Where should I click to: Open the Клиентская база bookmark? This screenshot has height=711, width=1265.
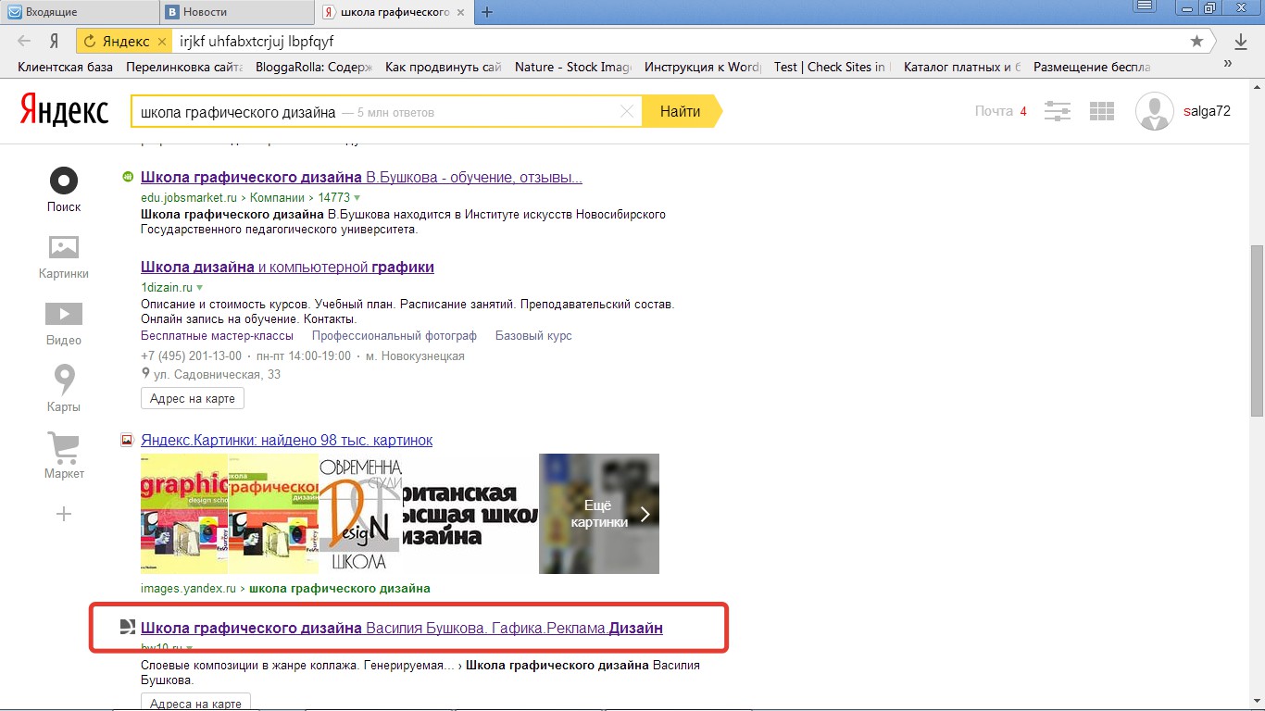66,67
